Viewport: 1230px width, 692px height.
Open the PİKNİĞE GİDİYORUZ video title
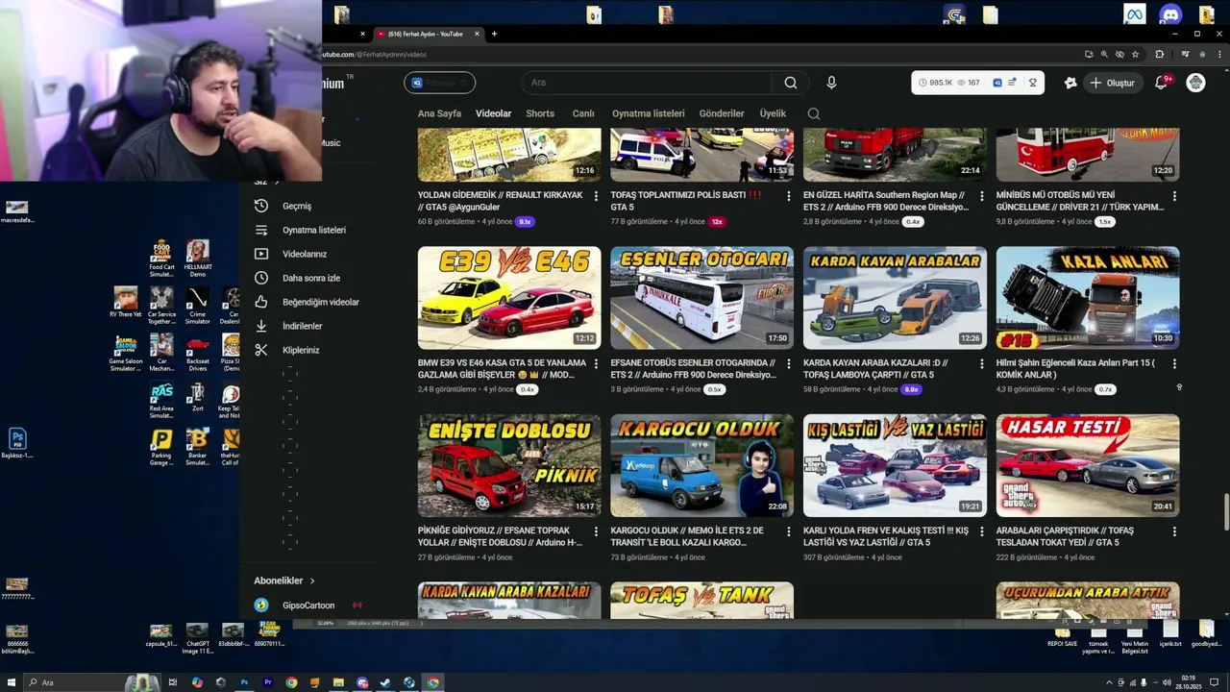[501, 536]
